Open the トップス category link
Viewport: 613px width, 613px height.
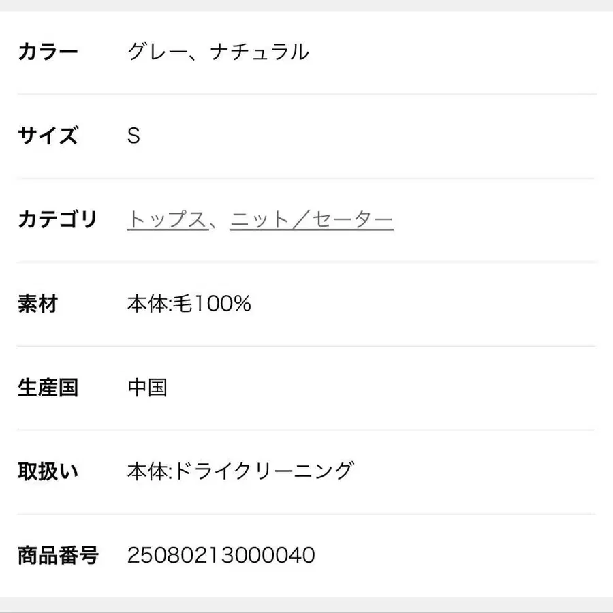click(167, 220)
